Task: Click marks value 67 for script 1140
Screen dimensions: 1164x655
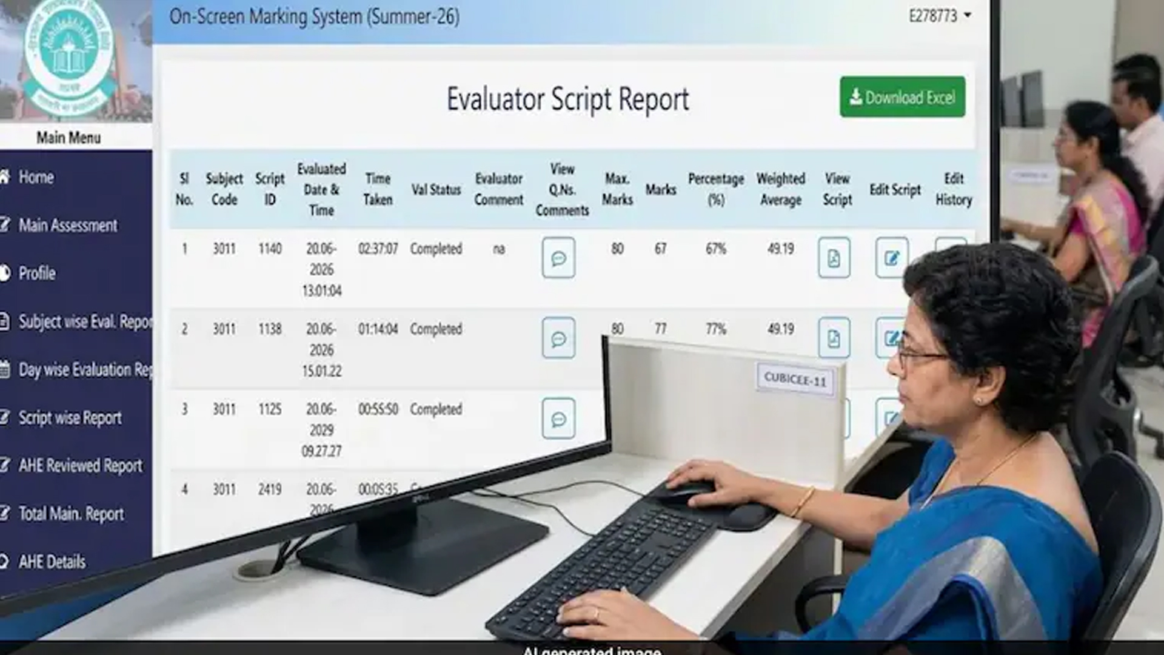Action: coord(660,249)
